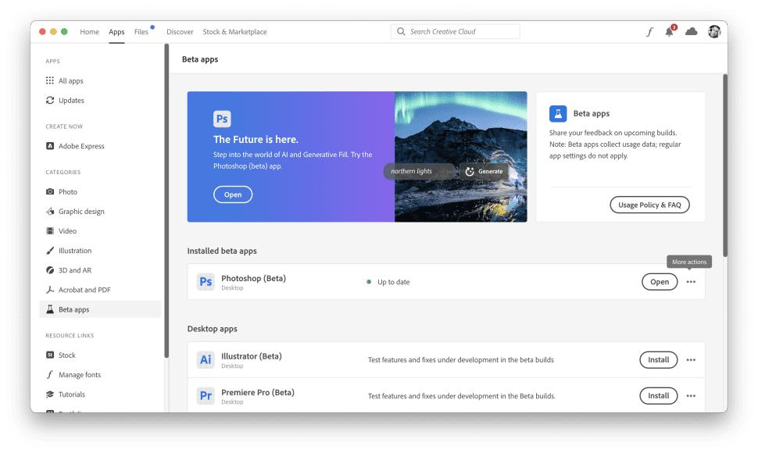Click the northern lights banner image
Viewport: 758px width, 453px height.
pos(461,156)
